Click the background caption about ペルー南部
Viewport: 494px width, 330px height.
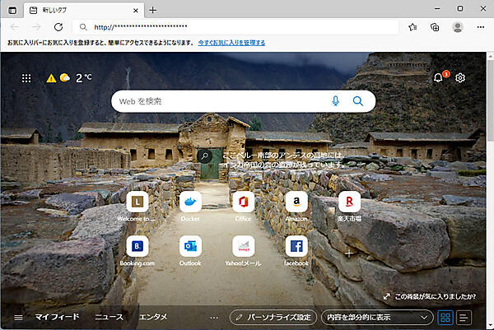283,160
